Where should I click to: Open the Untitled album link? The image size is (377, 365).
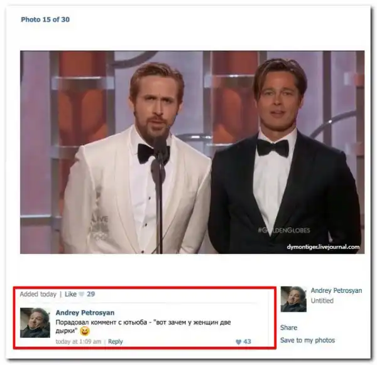(x=322, y=300)
